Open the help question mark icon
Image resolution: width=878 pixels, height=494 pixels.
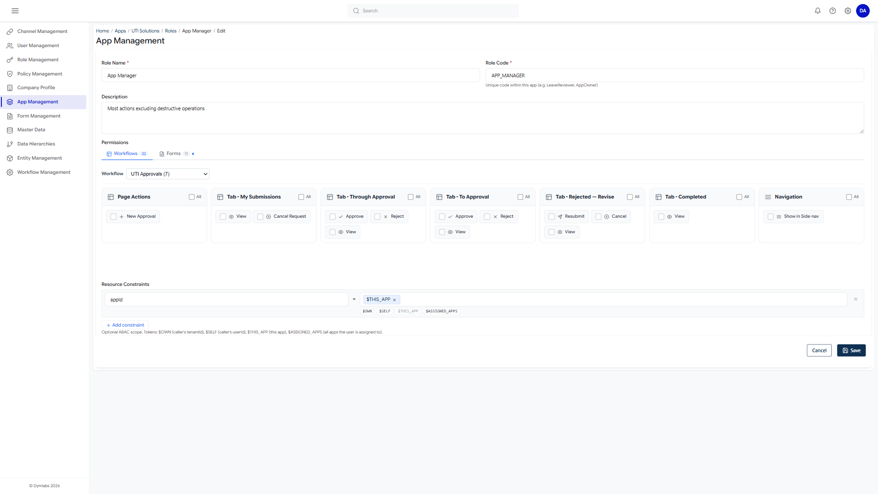833,11
